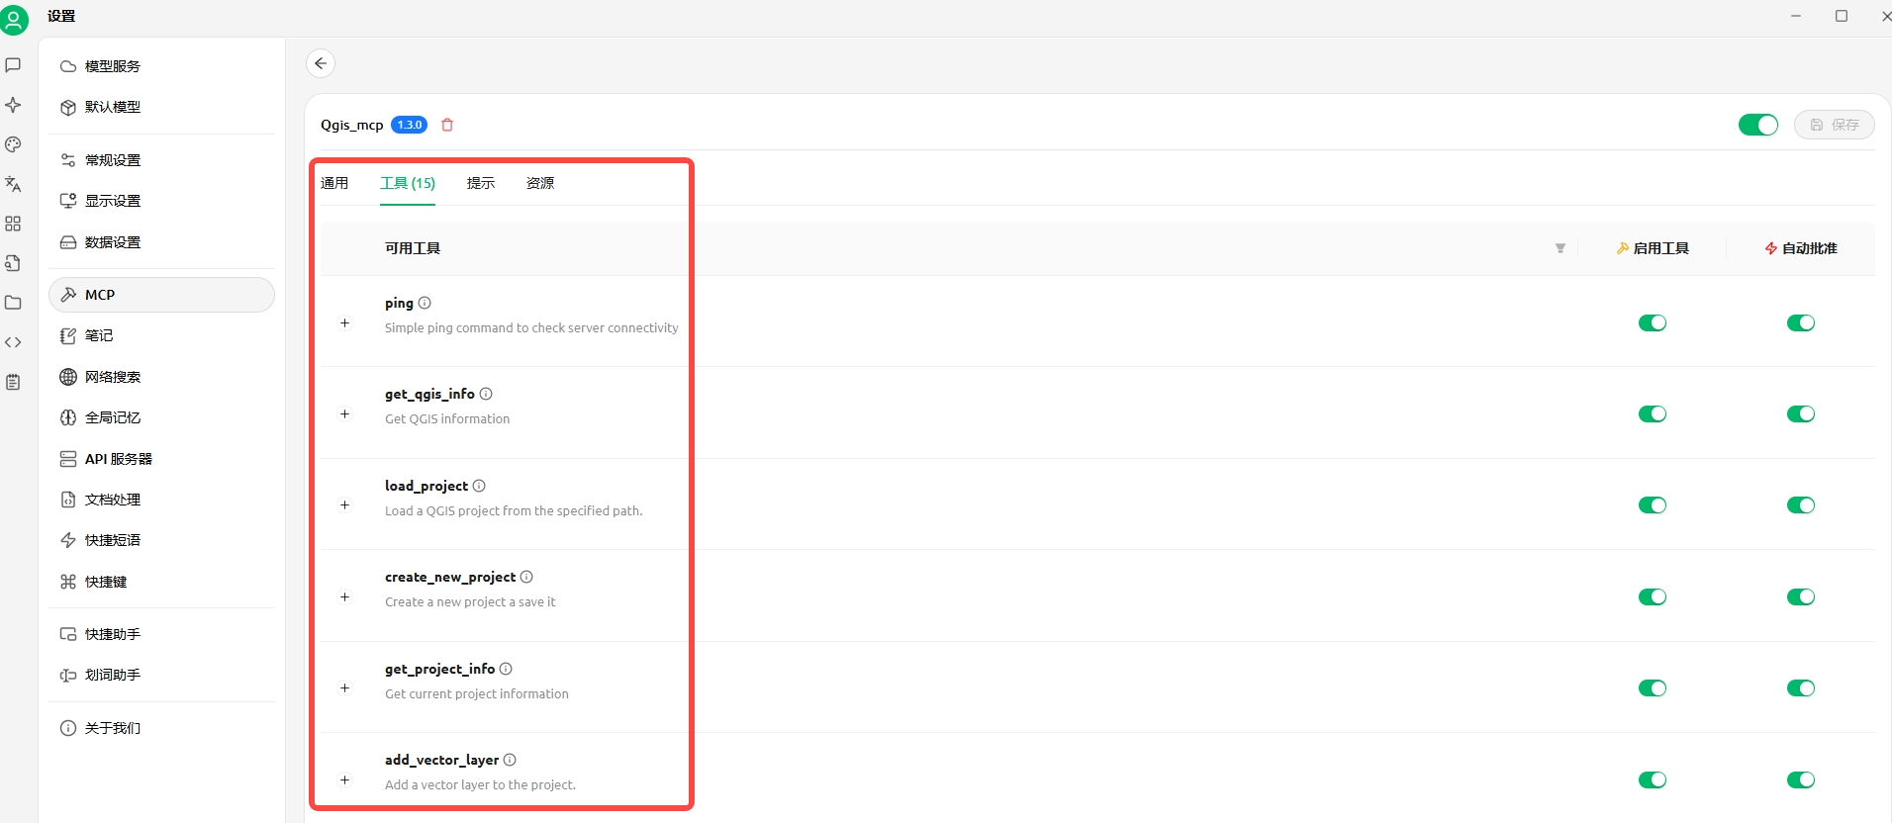Disable add_vector_layer under 启用工具
Screen dimensions: 1892x823
[1653, 780]
